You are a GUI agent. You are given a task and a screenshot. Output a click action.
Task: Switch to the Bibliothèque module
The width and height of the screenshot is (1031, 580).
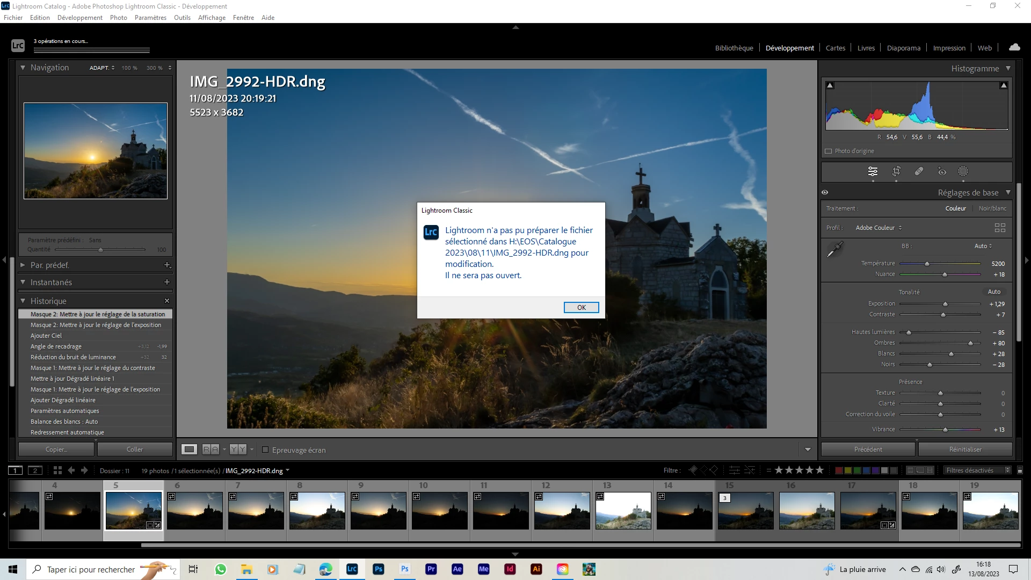tap(734, 48)
